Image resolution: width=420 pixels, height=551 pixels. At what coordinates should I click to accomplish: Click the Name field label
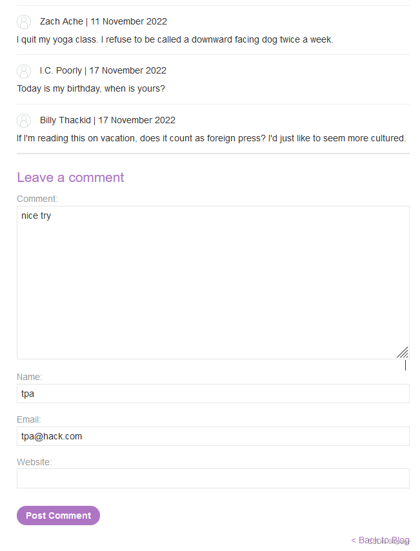(x=30, y=377)
